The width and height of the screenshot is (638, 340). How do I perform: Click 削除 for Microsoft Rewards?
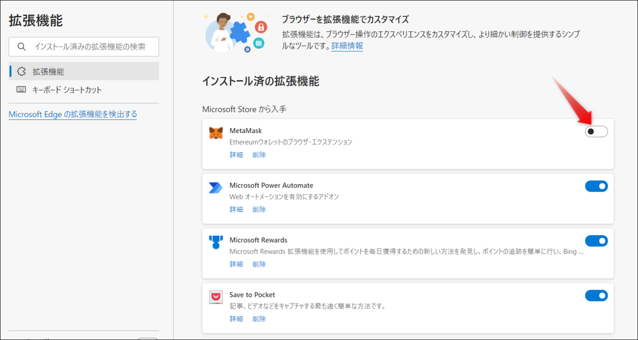tap(259, 264)
